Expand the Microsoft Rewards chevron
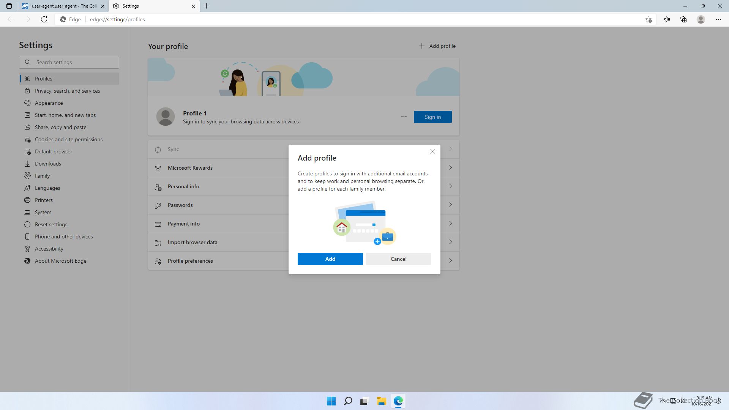 [450, 168]
